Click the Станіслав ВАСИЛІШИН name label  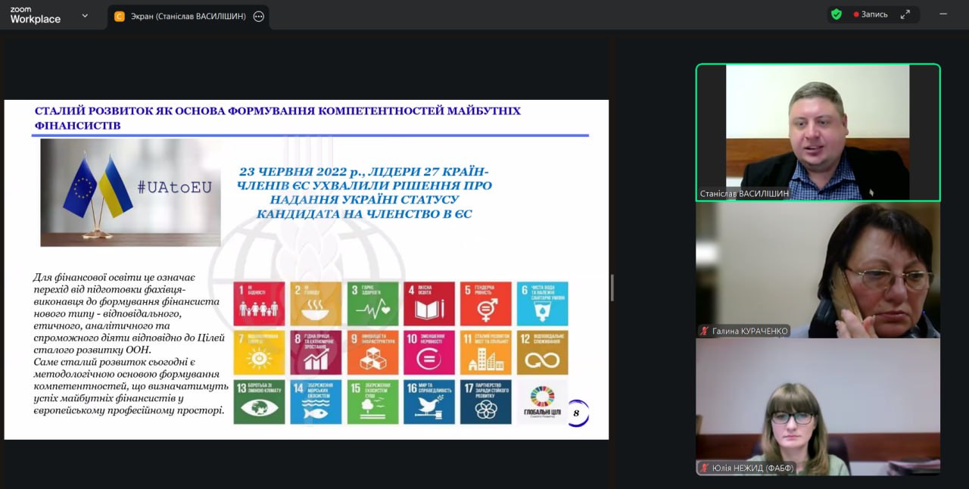[744, 194]
